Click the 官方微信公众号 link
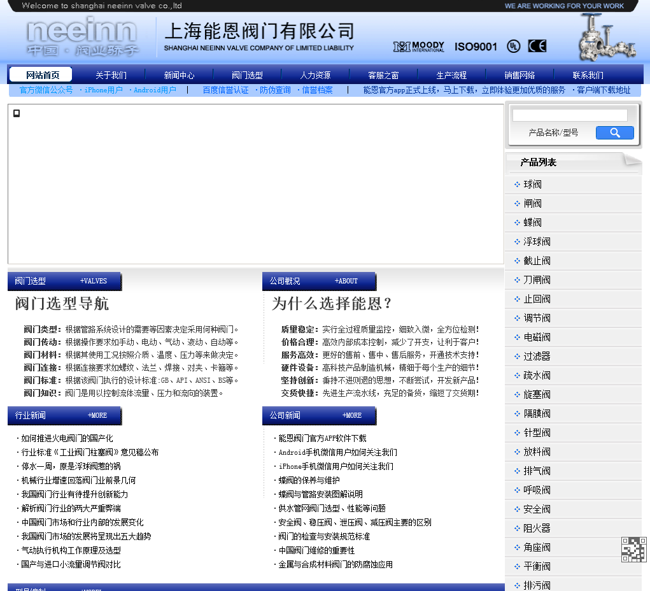This screenshot has height=591, width=650. tap(46, 90)
